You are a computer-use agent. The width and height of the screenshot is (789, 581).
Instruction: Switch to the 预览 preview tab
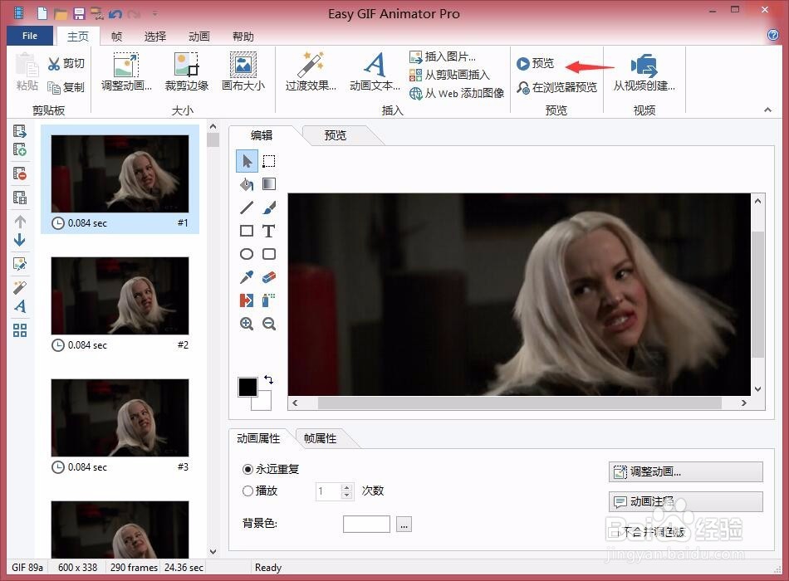[334, 134]
